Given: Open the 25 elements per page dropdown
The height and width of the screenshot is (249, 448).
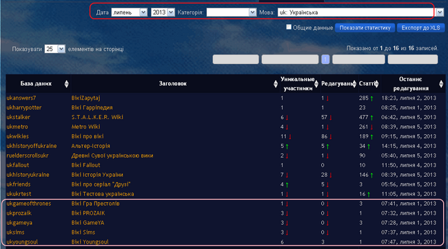Looking at the screenshot, I should [55, 49].
